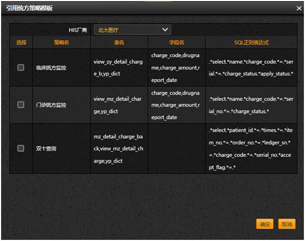
Task: Tick the 双十查询 row checkbox
Action: [21, 149]
